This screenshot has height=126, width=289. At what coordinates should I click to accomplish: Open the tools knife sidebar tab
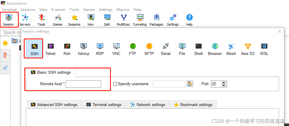point(5,55)
